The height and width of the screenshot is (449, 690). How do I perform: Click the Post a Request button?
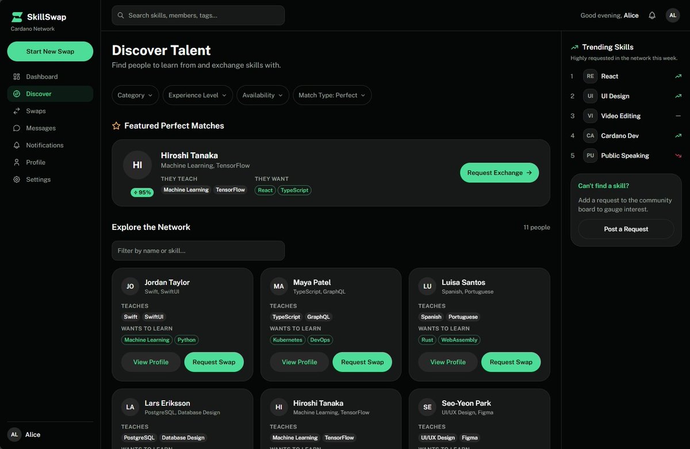(626, 229)
